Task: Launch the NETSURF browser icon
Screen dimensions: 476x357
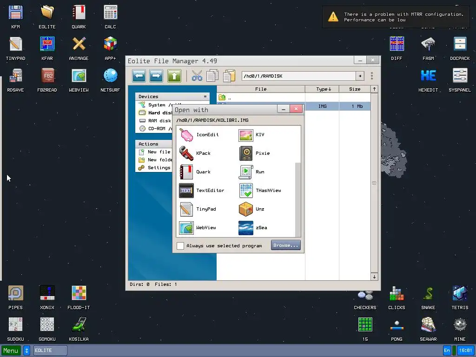Action: (110, 80)
